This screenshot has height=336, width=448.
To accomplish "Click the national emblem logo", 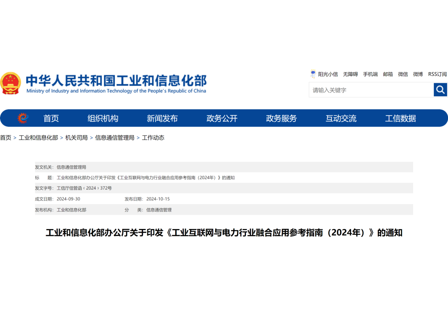I will pos(10,83).
